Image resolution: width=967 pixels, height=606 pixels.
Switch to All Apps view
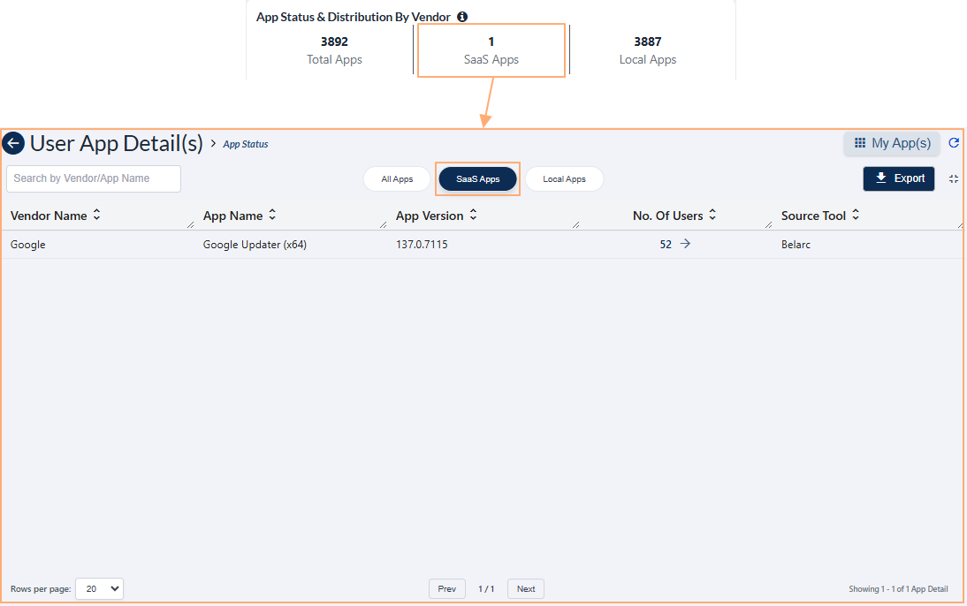396,178
